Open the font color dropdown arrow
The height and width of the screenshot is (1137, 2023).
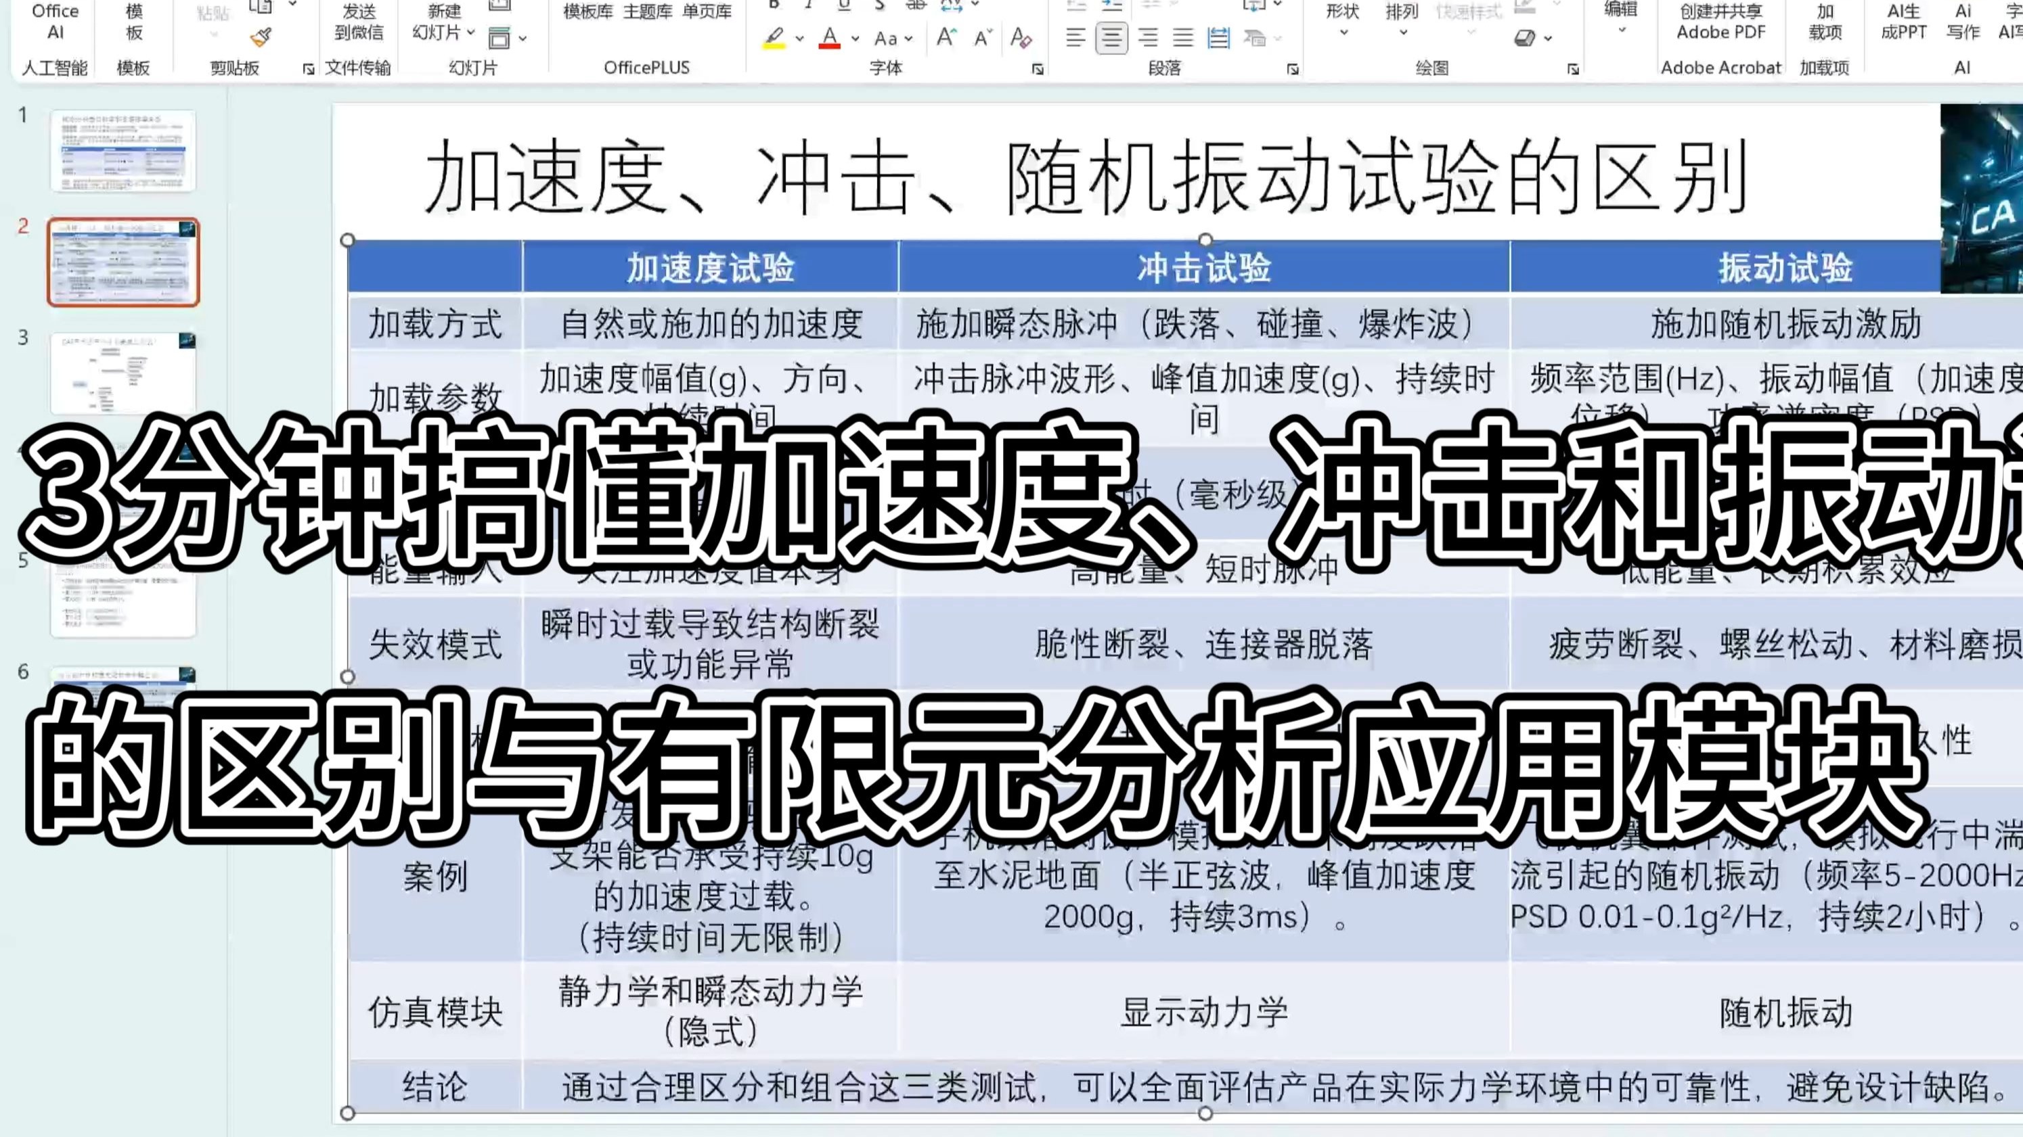tap(855, 38)
